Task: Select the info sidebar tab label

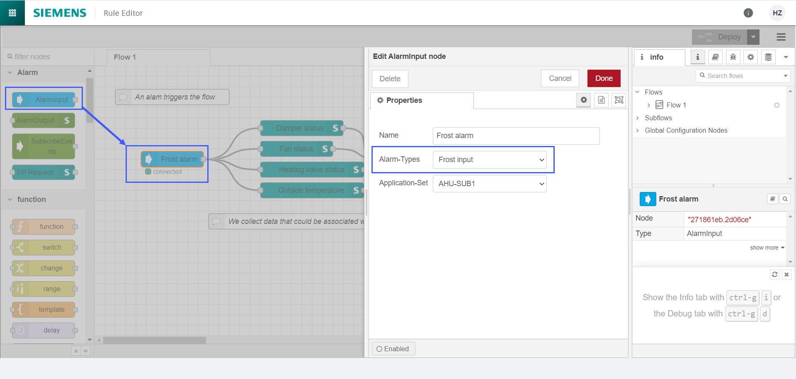Action: [659, 57]
